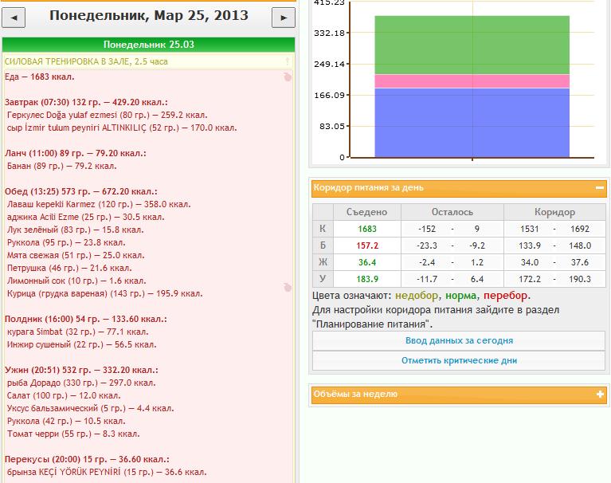Collapse the 'Коридор питания за день' panel

click(600, 188)
